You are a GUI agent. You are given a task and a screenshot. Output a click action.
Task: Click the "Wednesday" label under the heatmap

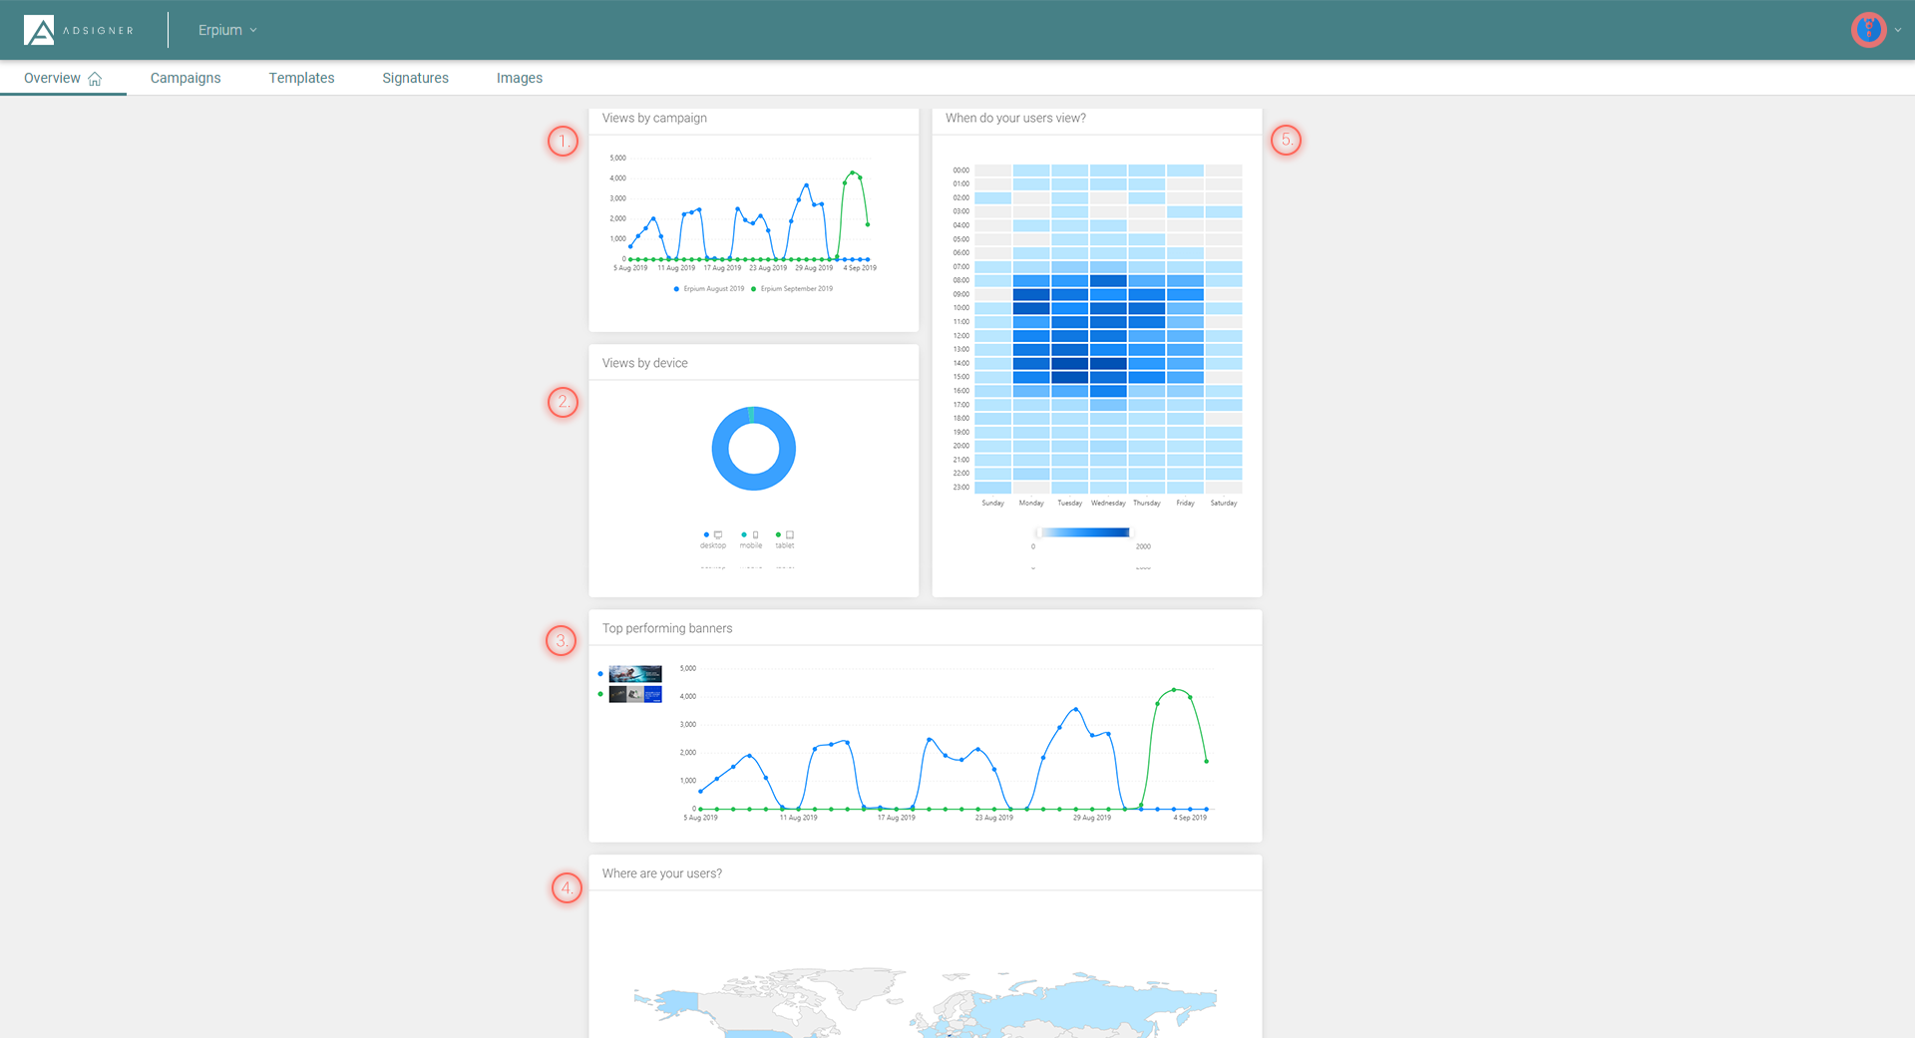click(x=1108, y=504)
